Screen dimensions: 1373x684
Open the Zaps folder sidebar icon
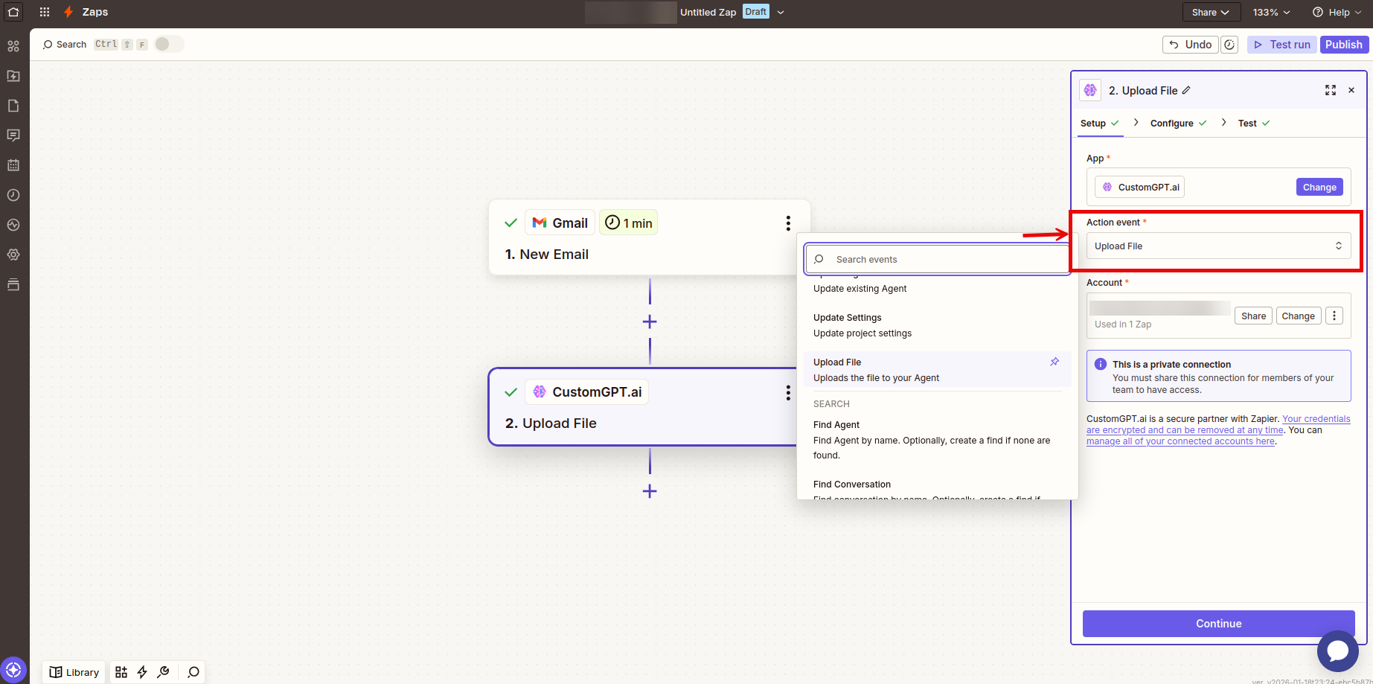pos(13,76)
